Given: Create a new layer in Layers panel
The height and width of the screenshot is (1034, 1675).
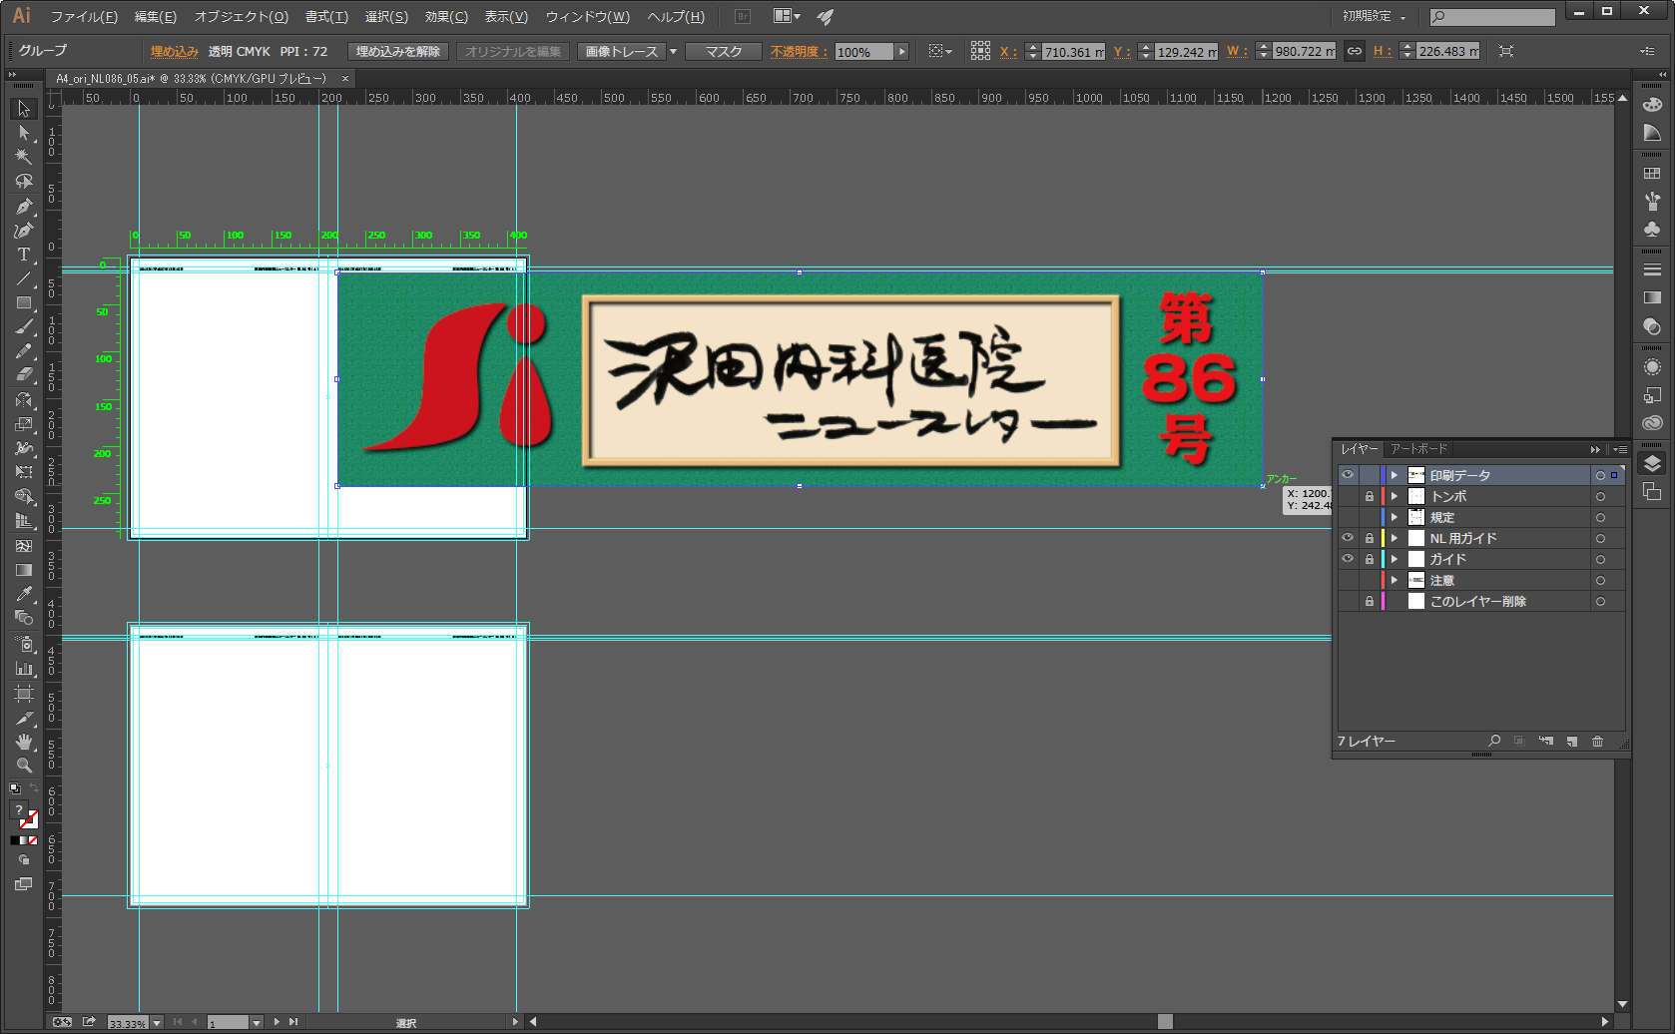Looking at the screenshot, I should point(1571,742).
